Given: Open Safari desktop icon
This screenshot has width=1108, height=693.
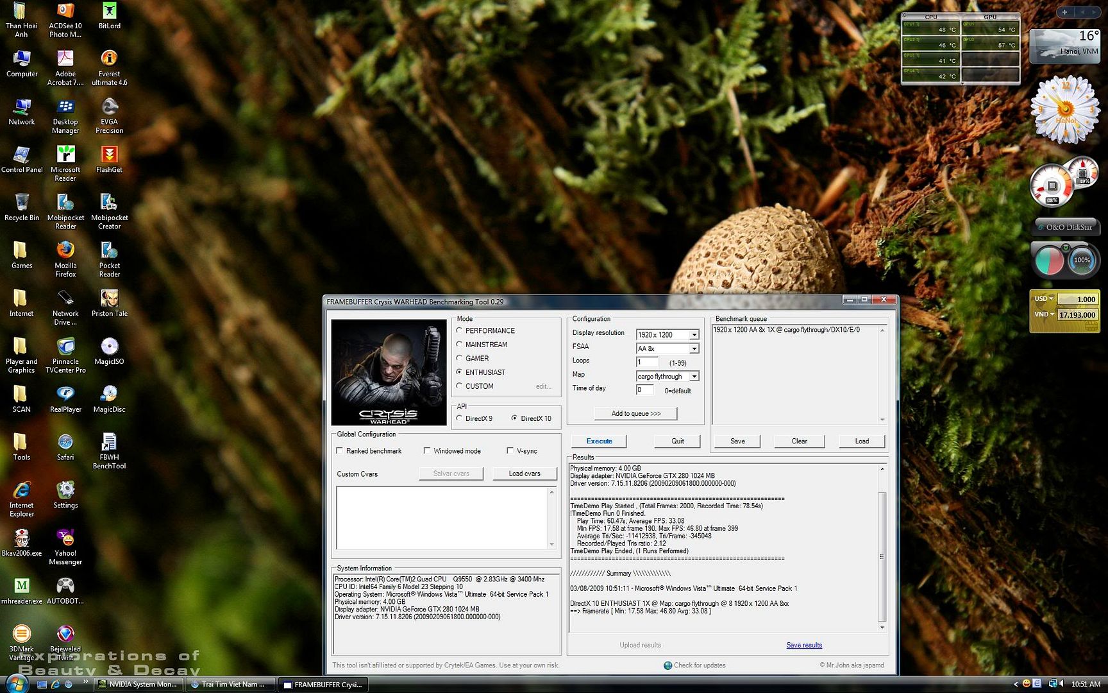Looking at the screenshot, I should tap(65, 447).
